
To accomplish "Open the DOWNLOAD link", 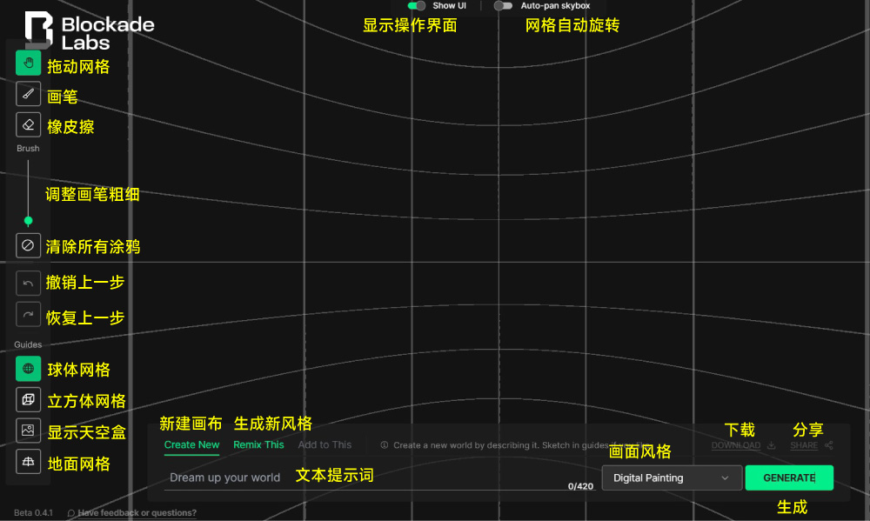I will (736, 445).
